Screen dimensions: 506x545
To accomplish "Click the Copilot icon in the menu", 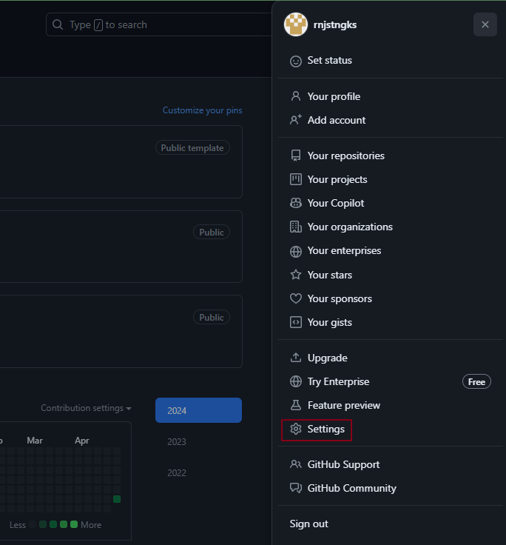I will pos(296,203).
